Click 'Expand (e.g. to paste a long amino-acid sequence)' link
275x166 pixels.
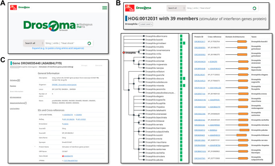pos(58,48)
